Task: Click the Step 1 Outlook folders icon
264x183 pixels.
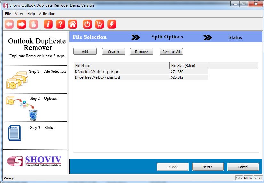Action: (17, 80)
